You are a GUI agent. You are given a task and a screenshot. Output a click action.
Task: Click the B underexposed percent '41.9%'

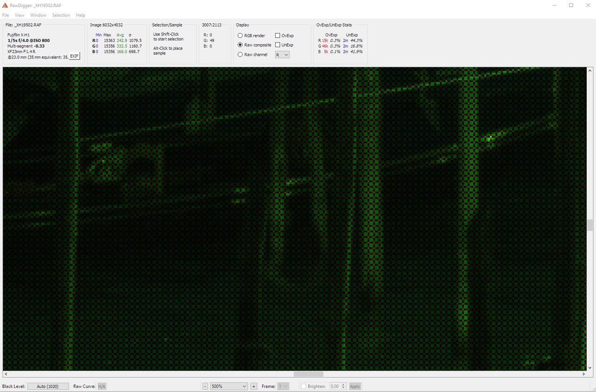tap(357, 52)
